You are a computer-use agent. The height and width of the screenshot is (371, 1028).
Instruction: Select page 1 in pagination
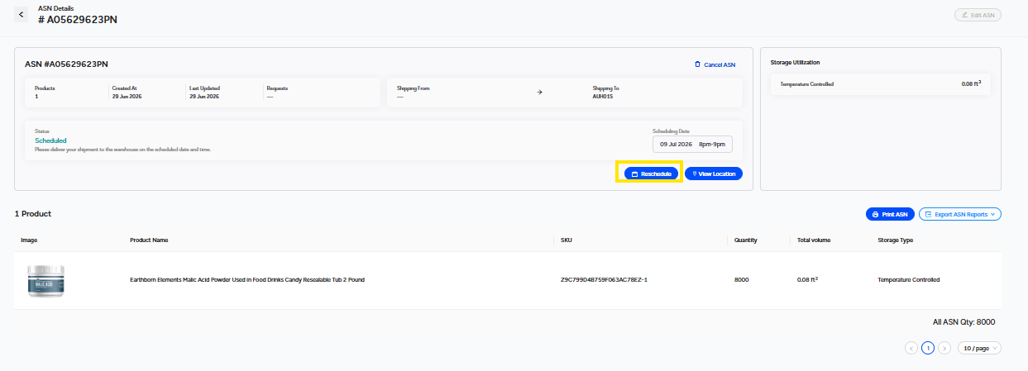coord(928,348)
